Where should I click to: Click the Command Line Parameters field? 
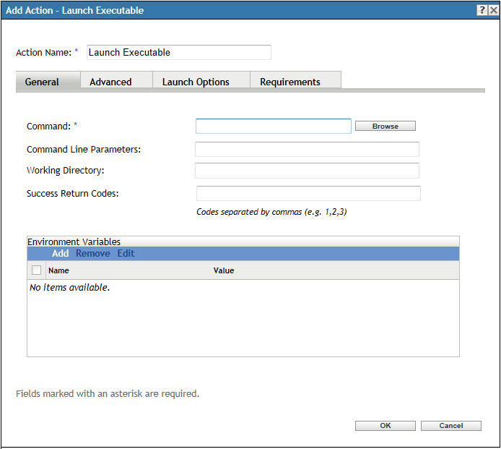307,150
